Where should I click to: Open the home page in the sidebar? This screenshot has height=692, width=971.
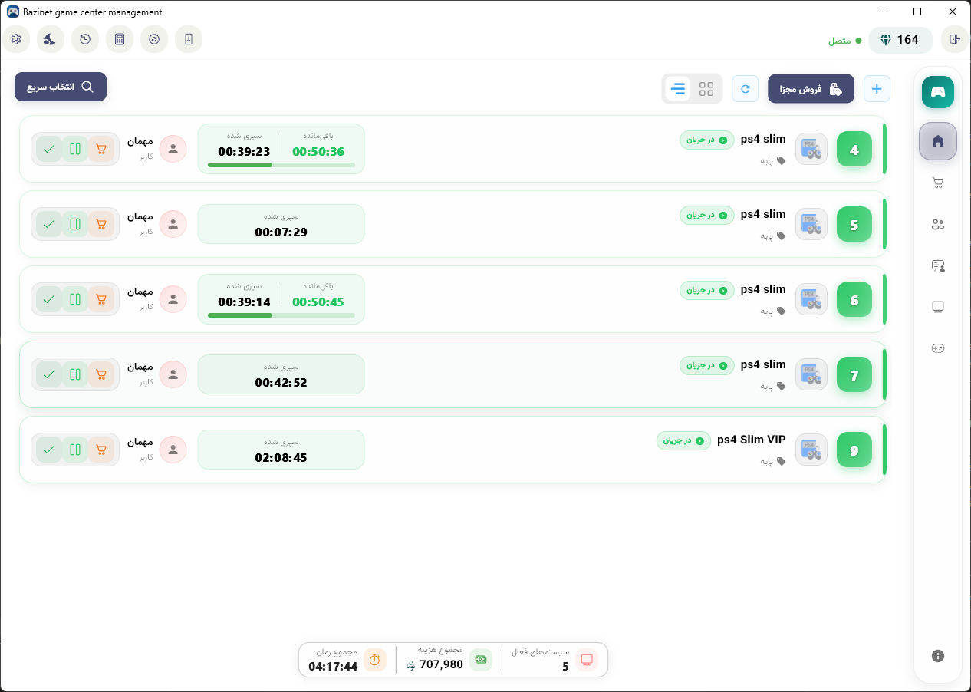pyautogui.click(x=938, y=141)
